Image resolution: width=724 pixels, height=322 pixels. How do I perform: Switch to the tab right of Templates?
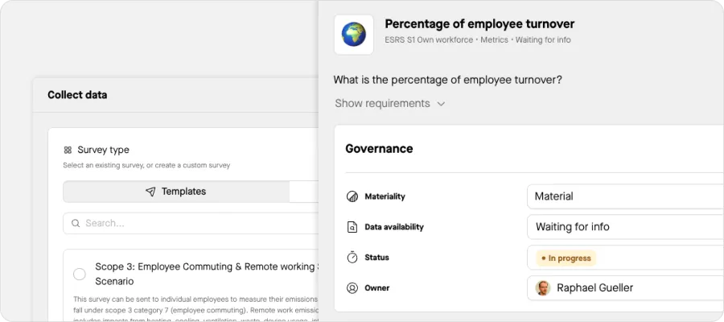pyautogui.click(x=304, y=192)
